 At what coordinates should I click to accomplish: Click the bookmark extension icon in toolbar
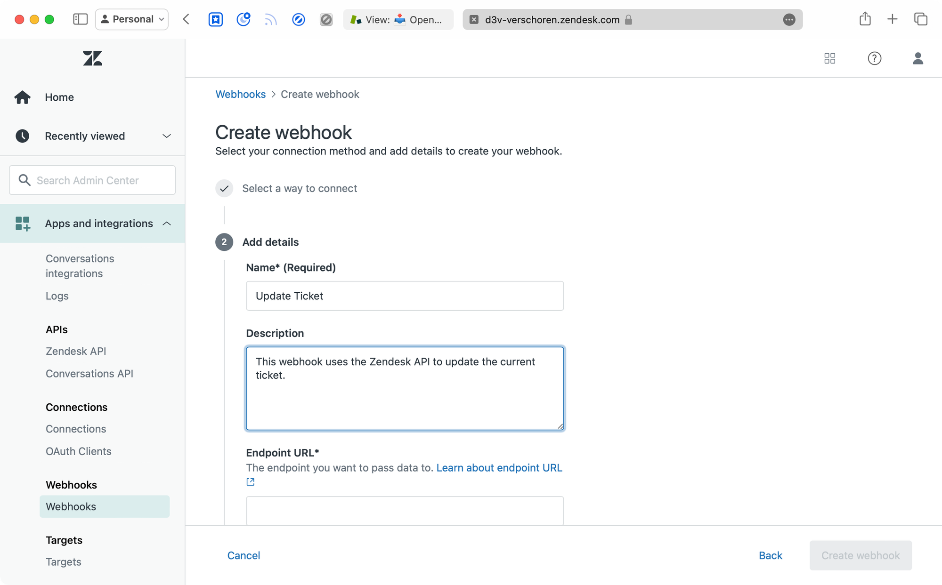(216, 19)
